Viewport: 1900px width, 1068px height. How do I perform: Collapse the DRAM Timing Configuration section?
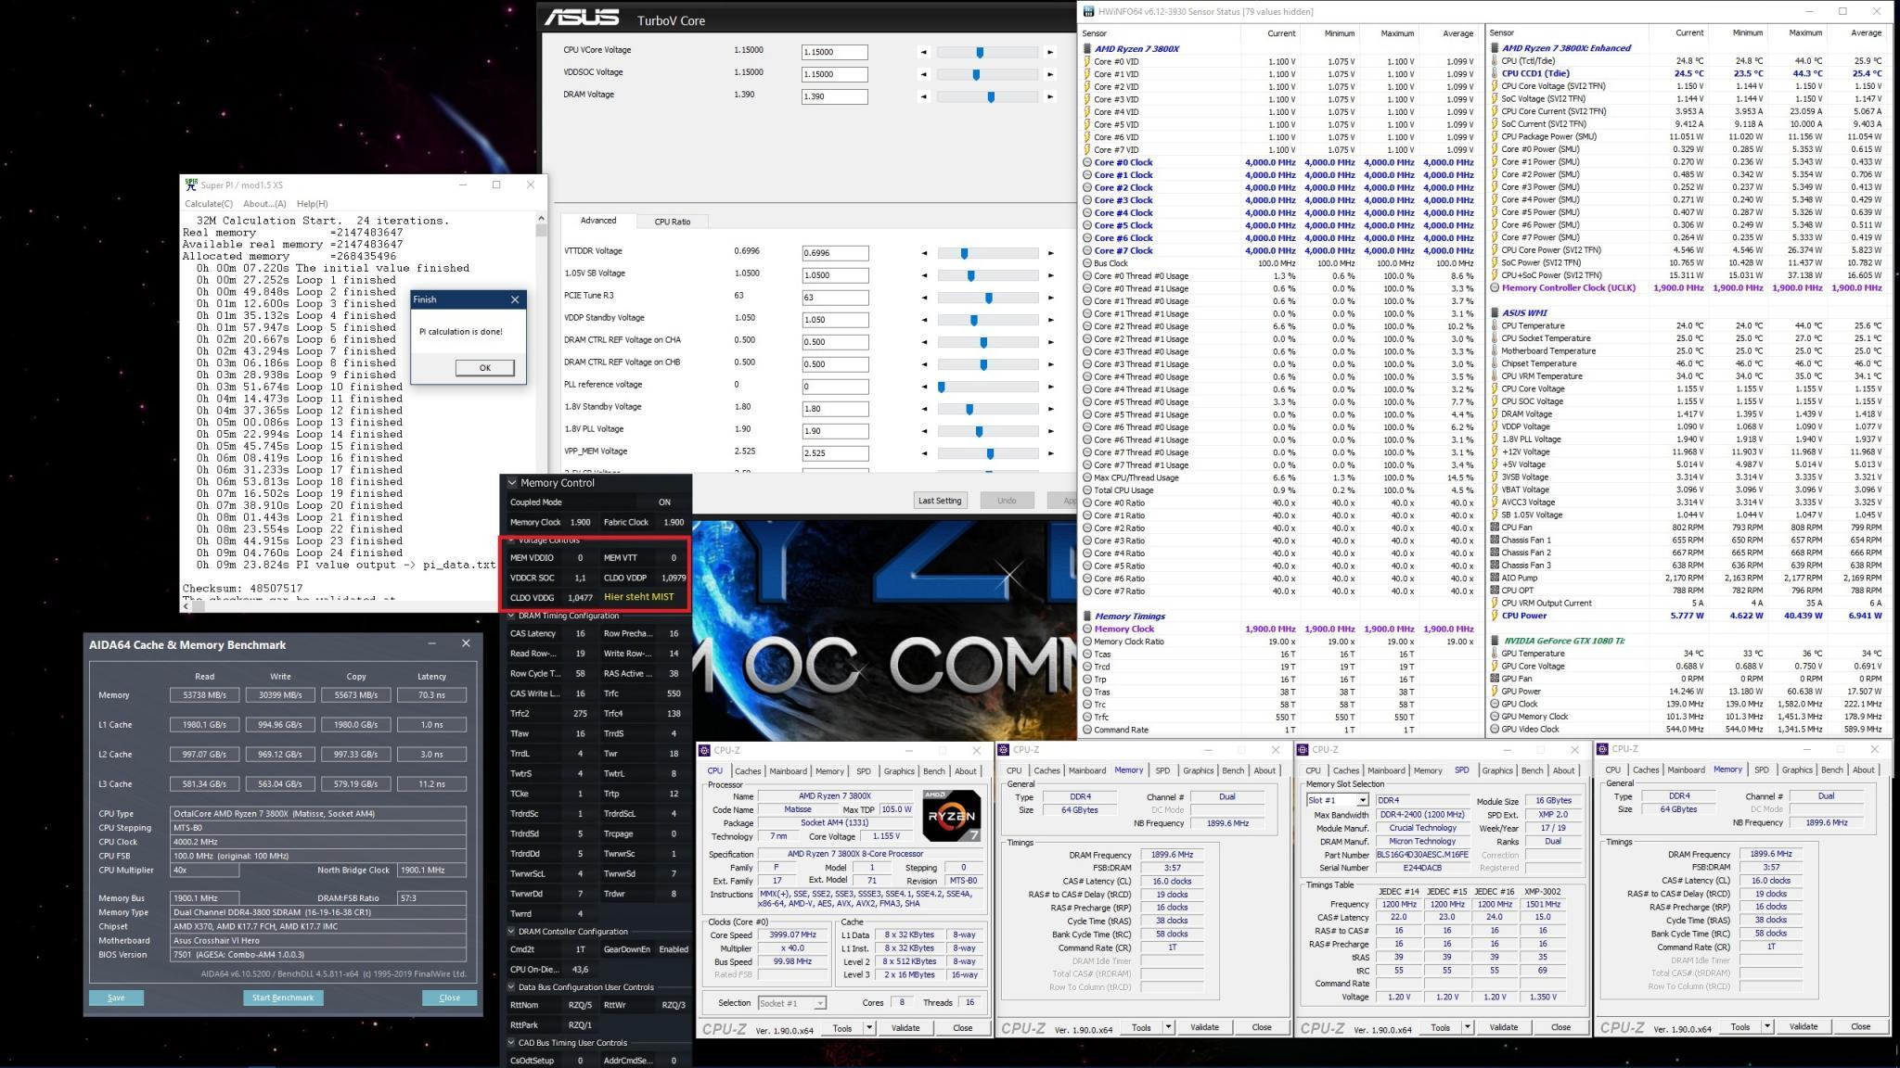point(511,616)
